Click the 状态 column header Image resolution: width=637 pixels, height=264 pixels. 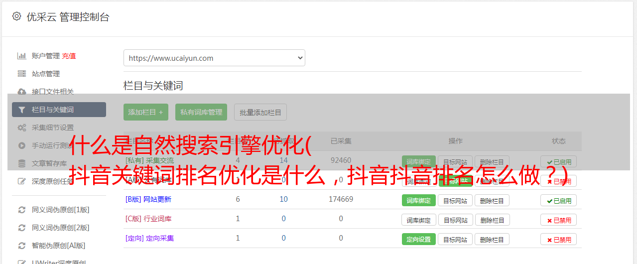pyautogui.click(x=559, y=141)
